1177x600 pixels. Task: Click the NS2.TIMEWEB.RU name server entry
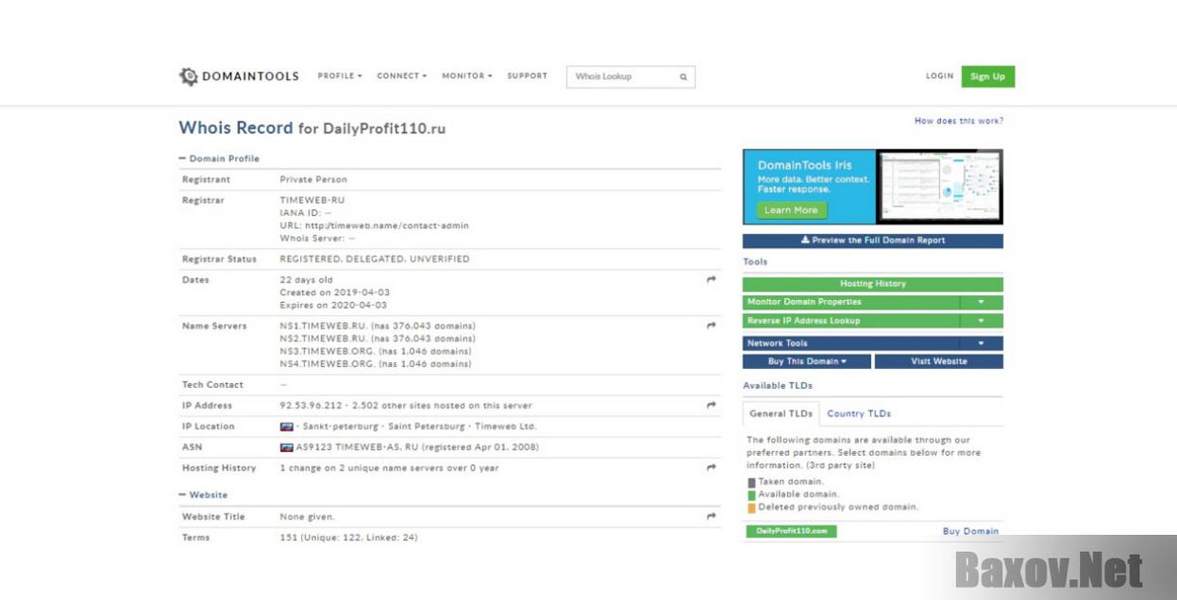click(x=378, y=339)
